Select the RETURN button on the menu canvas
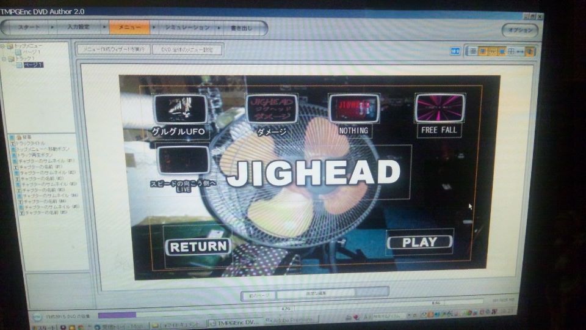 click(198, 246)
